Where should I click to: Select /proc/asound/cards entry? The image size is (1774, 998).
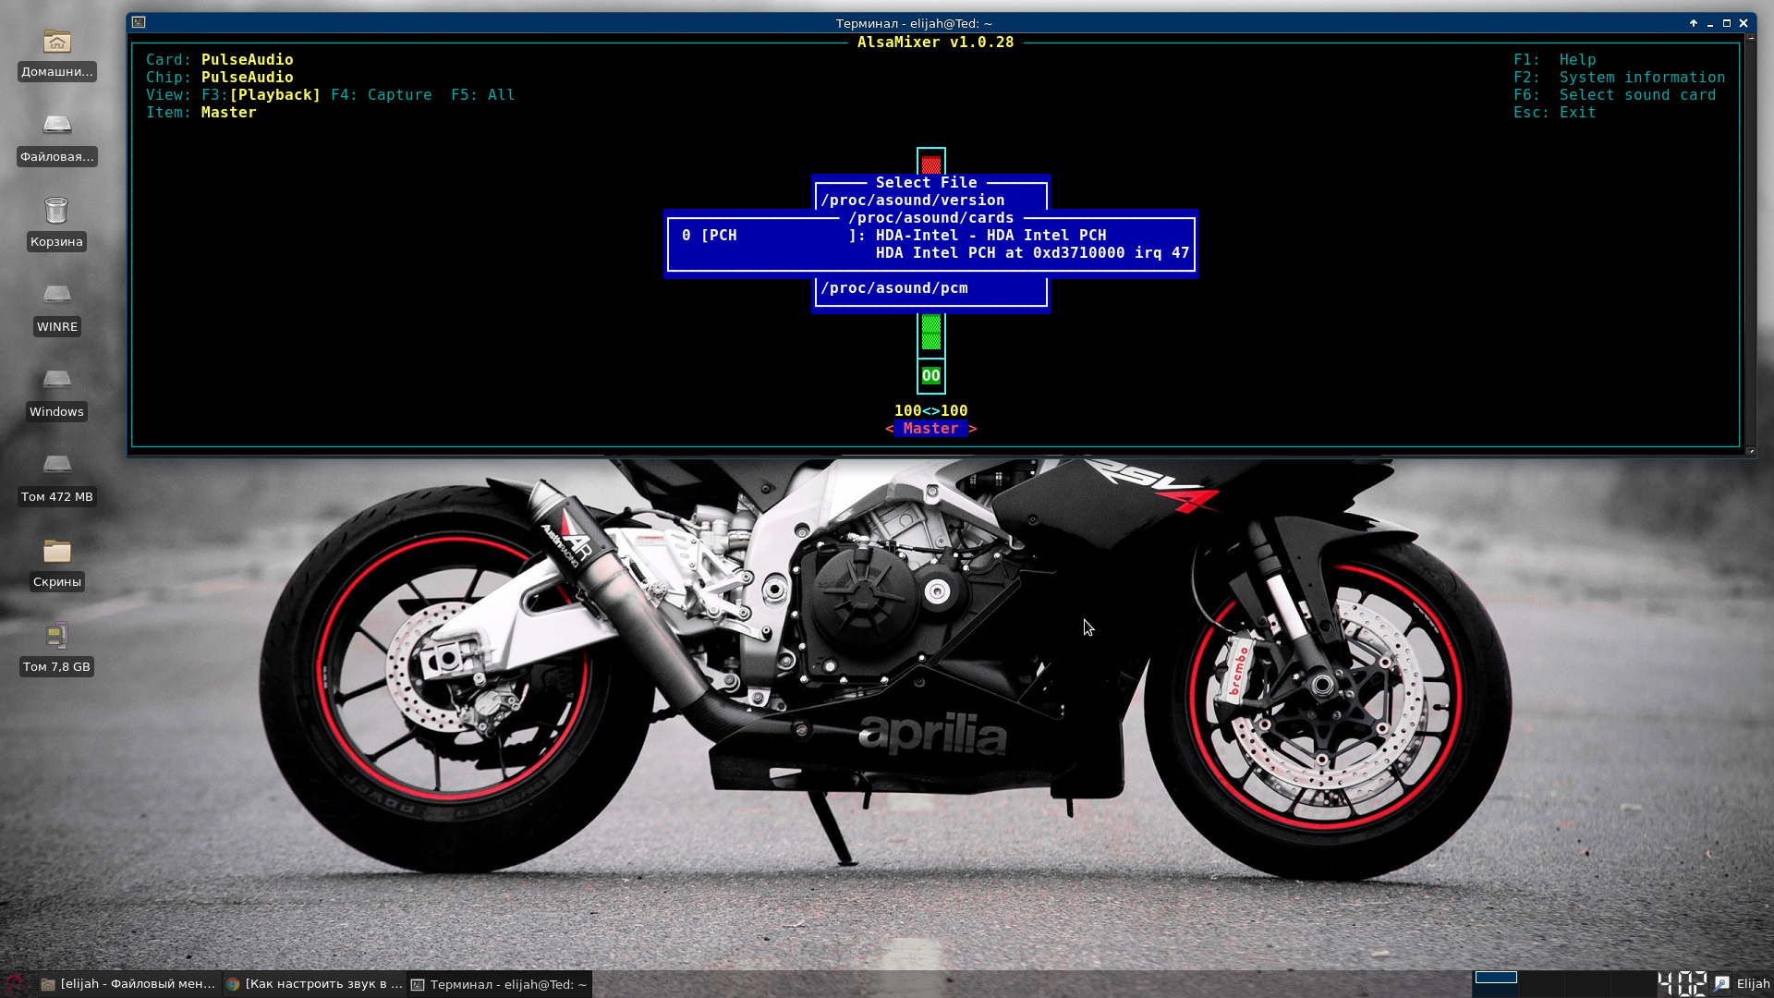click(x=930, y=218)
